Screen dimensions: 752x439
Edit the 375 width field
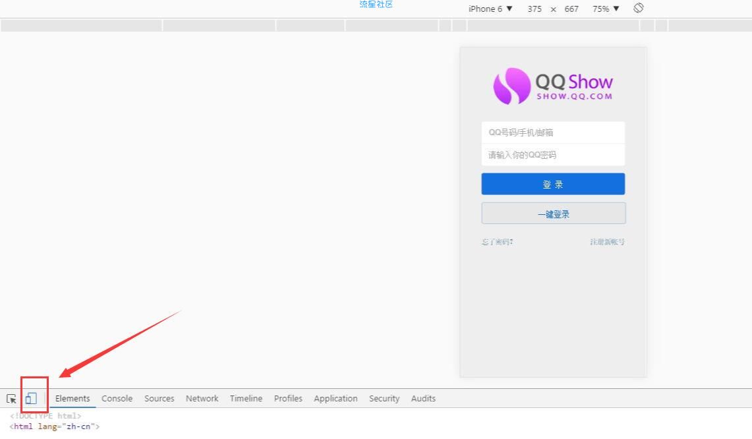(535, 9)
